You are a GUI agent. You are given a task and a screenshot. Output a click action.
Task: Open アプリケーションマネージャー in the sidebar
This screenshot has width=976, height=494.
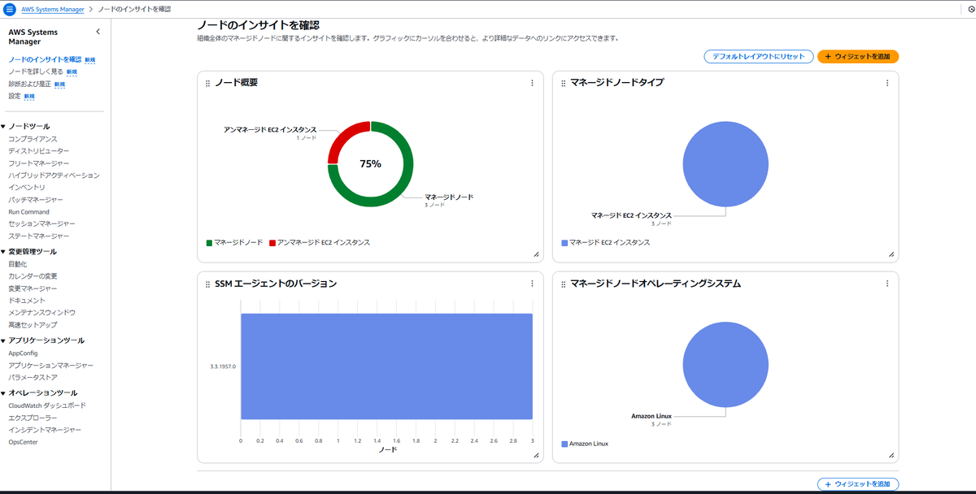[x=50, y=366]
